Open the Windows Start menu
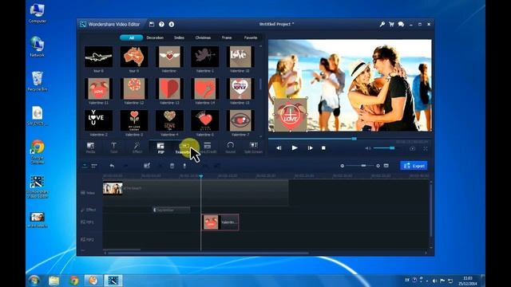The height and width of the screenshot is (287, 511). tap(34, 280)
